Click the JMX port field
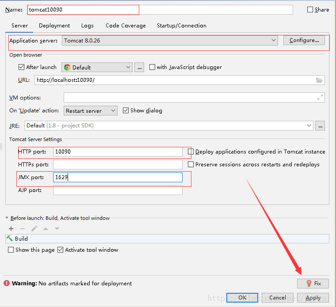Screen dimensions: 336x307 118,177
